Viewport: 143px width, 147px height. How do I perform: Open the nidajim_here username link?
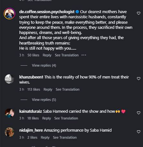click(x=31, y=130)
